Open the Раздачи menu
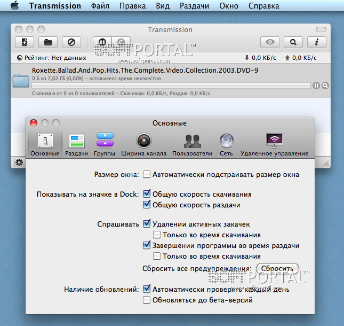This screenshot has width=344, height=326. pos(194,6)
